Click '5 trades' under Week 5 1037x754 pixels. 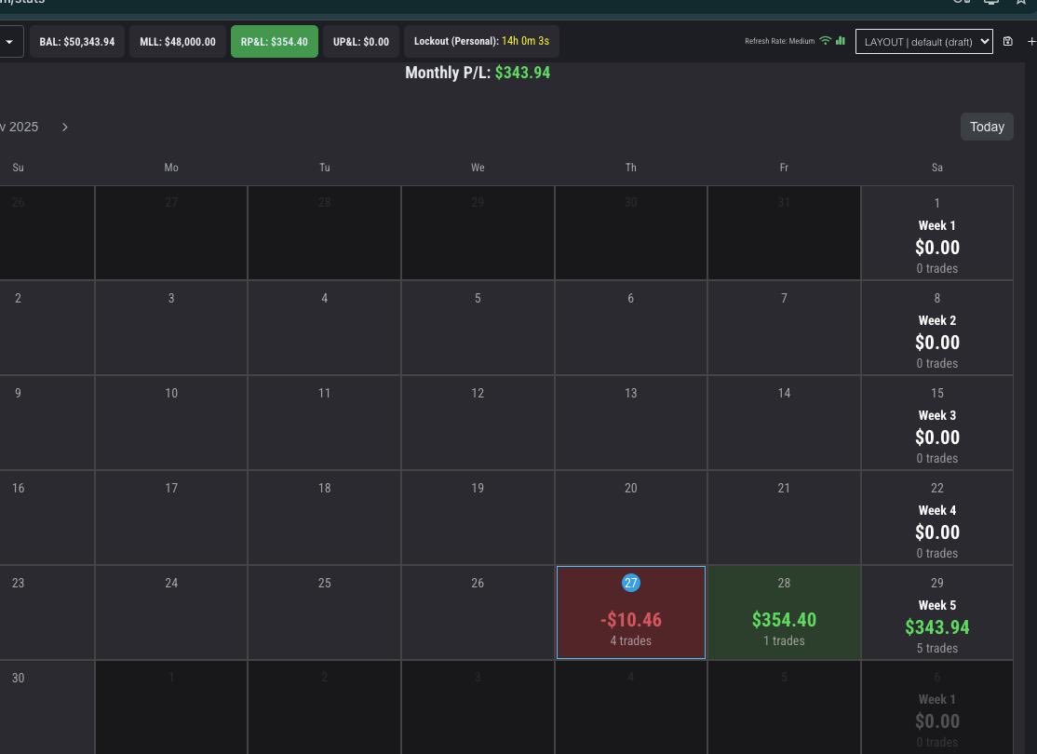coord(937,648)
